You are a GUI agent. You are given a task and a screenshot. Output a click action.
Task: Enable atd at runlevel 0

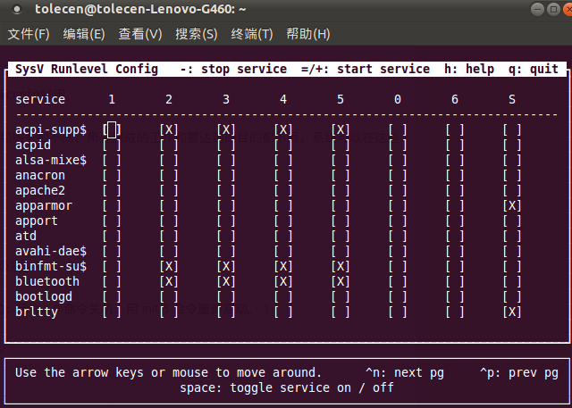[398, 237]
